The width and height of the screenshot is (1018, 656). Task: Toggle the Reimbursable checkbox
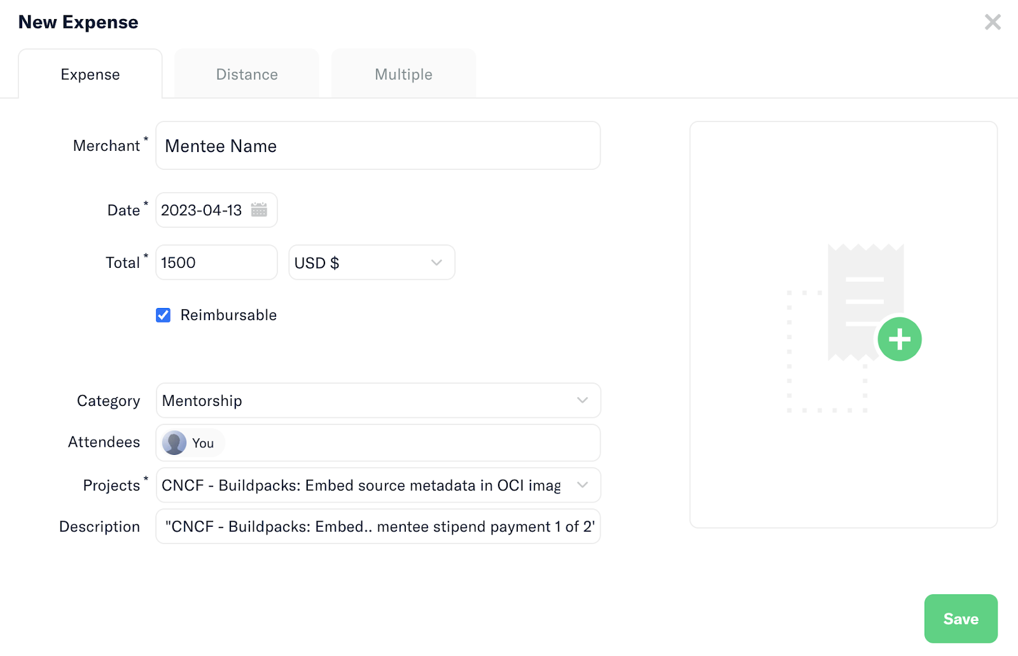pyautogui.click(x=164, y=316)
